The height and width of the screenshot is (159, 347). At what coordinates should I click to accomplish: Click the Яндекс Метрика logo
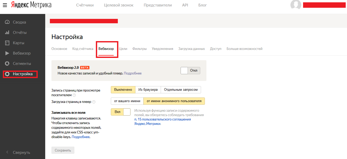click(31, 5)
